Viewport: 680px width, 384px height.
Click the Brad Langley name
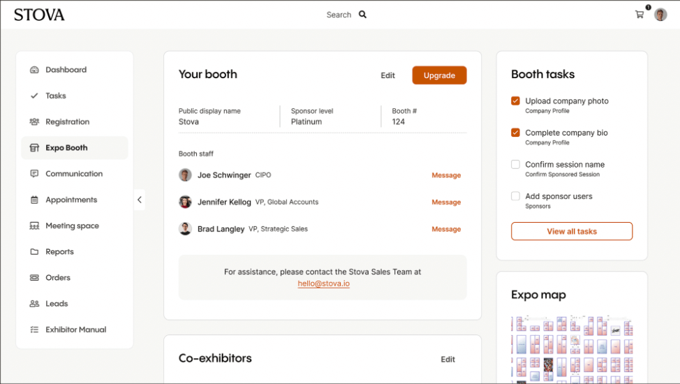point(221,229)
